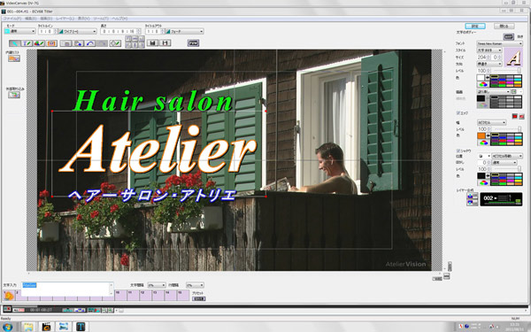Open the file explorer folder in taskbar
This screenshot has height=332, width=531.
[29, 327]
